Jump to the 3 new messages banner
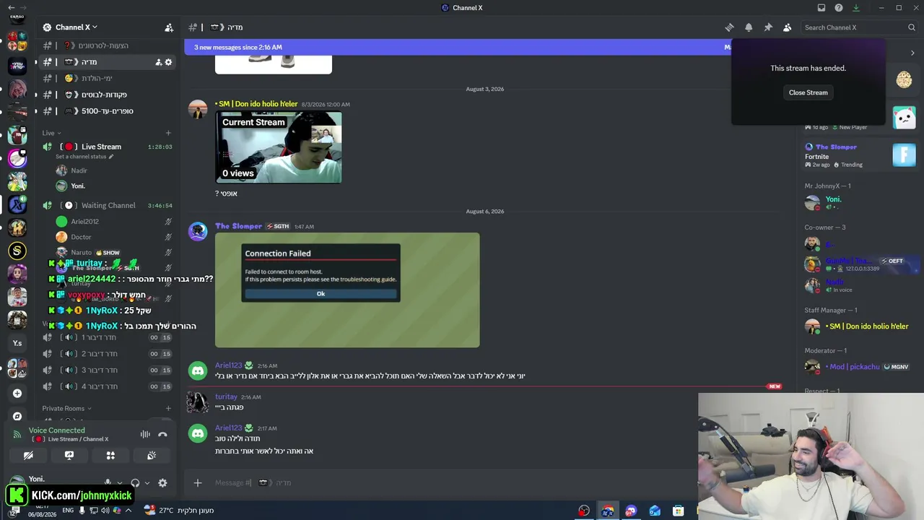Screen dimensions: 924x520 click(x=458, y=47)
